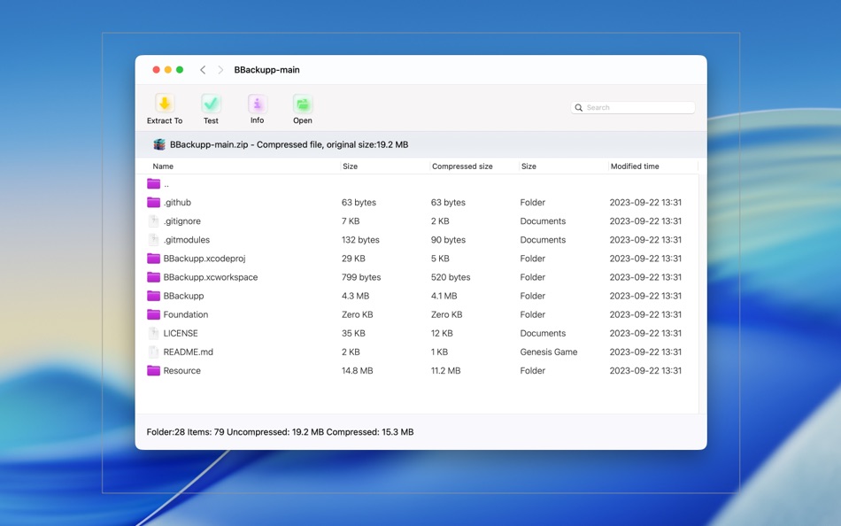The width and height of the screenshot is (841, 526).
Task: Click the LICENSE file icon
Action: coord(154,333)
